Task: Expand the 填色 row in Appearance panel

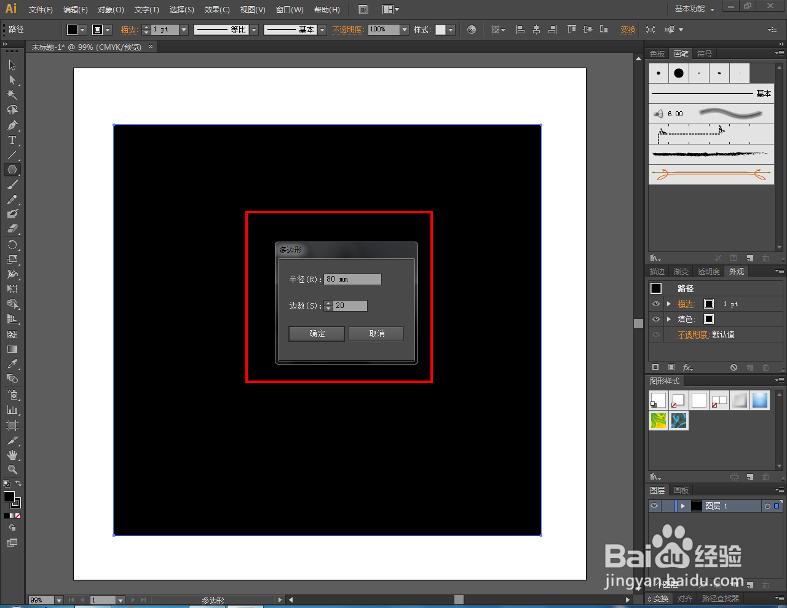Action: [669, 319]
